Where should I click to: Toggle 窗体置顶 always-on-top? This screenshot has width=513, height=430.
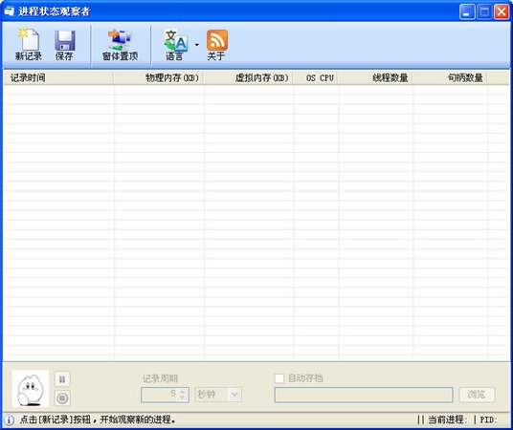click(120, 45)
